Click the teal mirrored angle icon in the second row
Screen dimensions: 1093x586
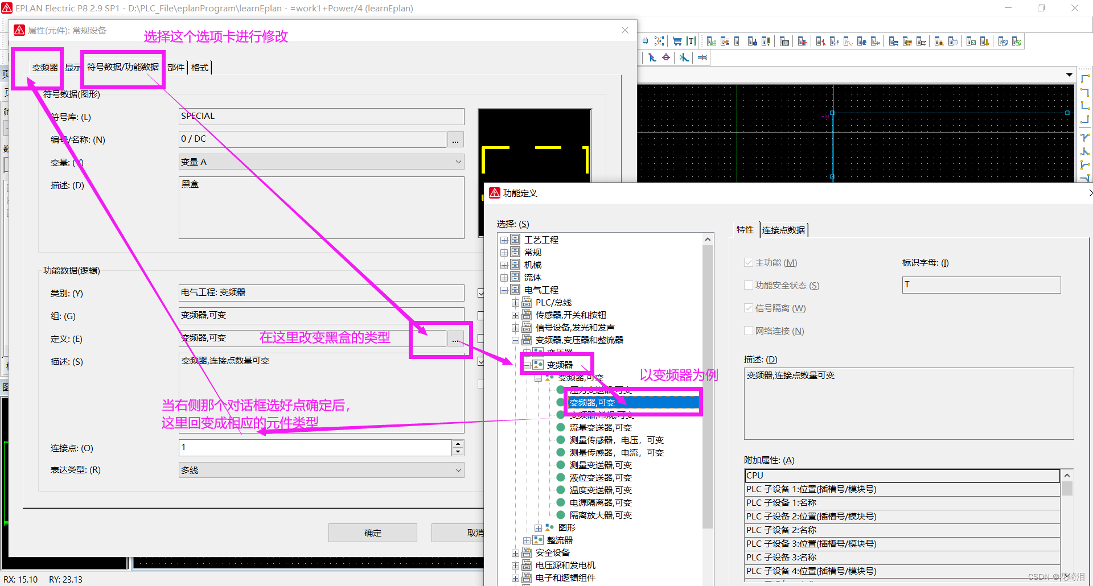(684, 57)
